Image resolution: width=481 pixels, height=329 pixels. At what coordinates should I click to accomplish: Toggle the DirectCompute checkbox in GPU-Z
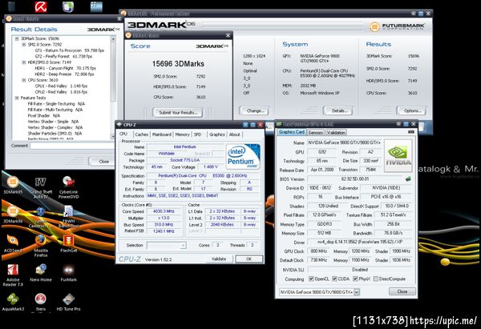click(x=375, y=279)
